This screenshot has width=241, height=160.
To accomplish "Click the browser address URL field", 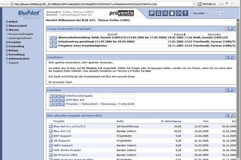I will (x=103, y=4).
